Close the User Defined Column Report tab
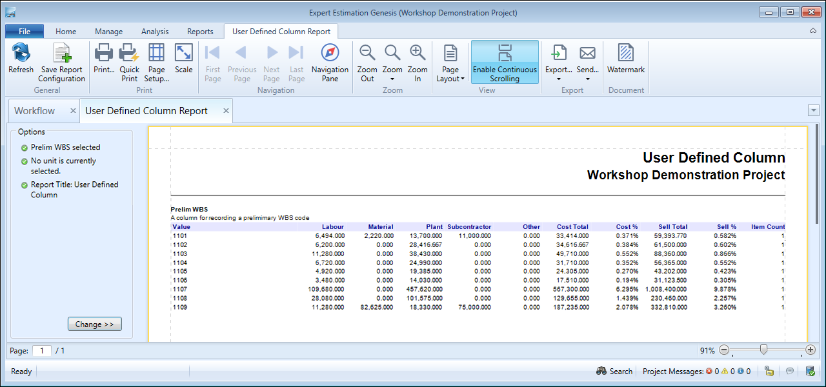The width and height of the screenshot is (826, 387). 226,111
